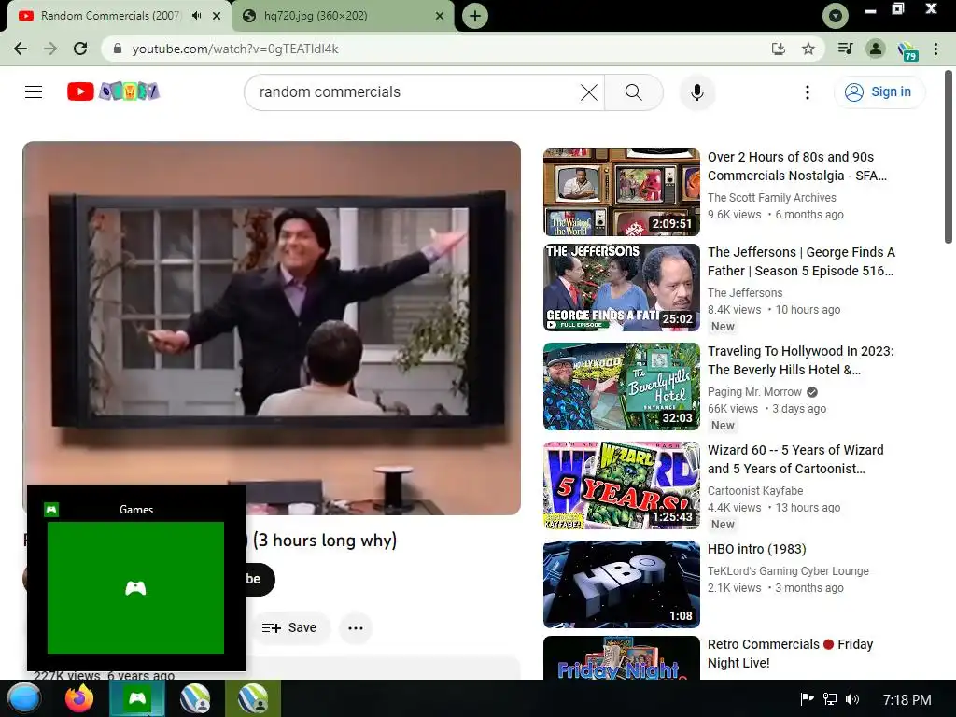Close the Random Commercials tab
Screen dimensions: 956x717
point(217,16)
